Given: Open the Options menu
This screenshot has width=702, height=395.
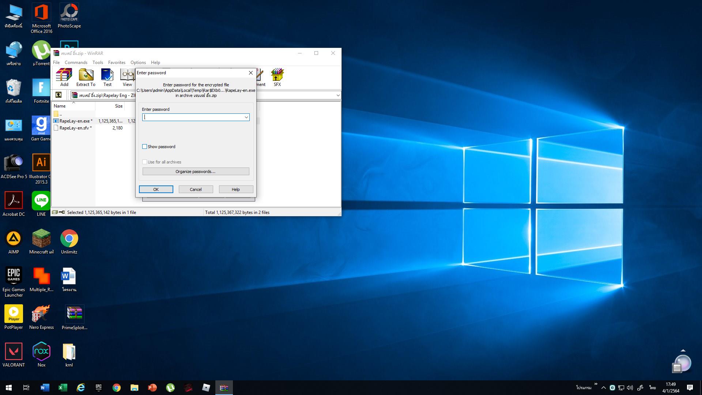Looking at the screenshot, I should [x=138, y=63].
